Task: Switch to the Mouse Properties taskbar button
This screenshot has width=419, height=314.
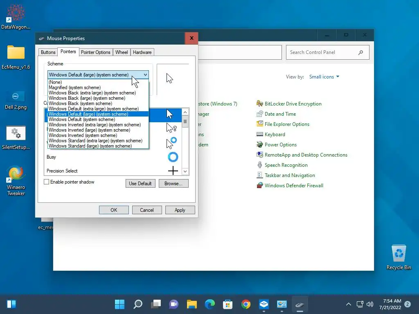Action: pos(300,304)
